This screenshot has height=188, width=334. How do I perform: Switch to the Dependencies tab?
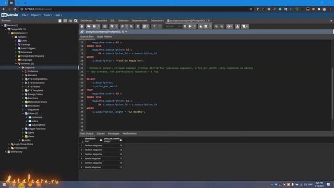pyautogui.click(x=139, y=21)
